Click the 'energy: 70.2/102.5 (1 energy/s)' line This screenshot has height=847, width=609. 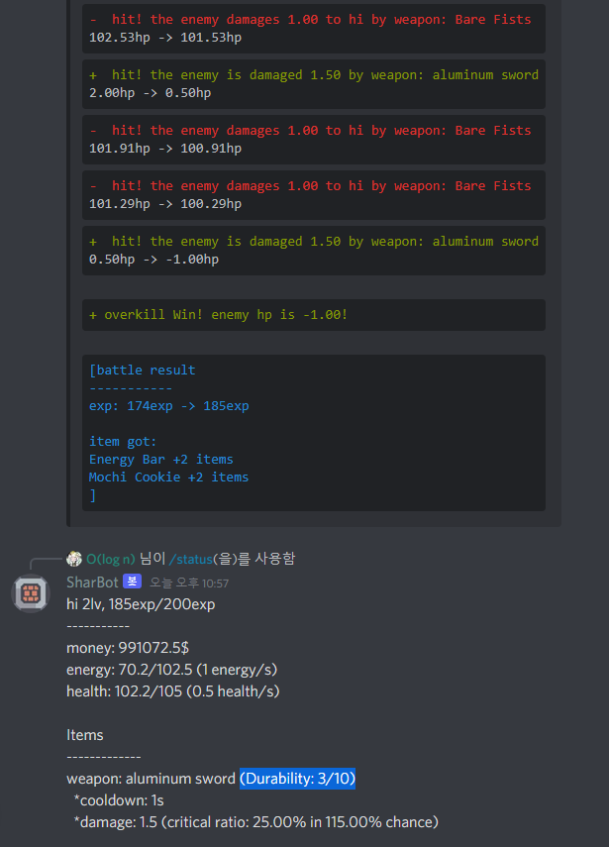(171, 670)
